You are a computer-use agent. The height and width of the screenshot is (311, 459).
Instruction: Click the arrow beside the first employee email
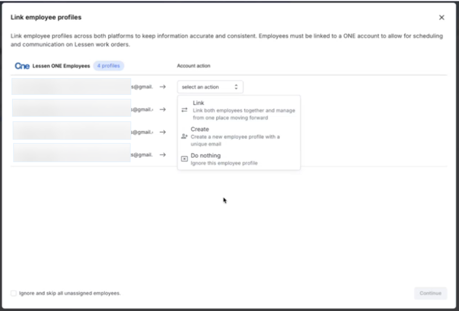162,87
